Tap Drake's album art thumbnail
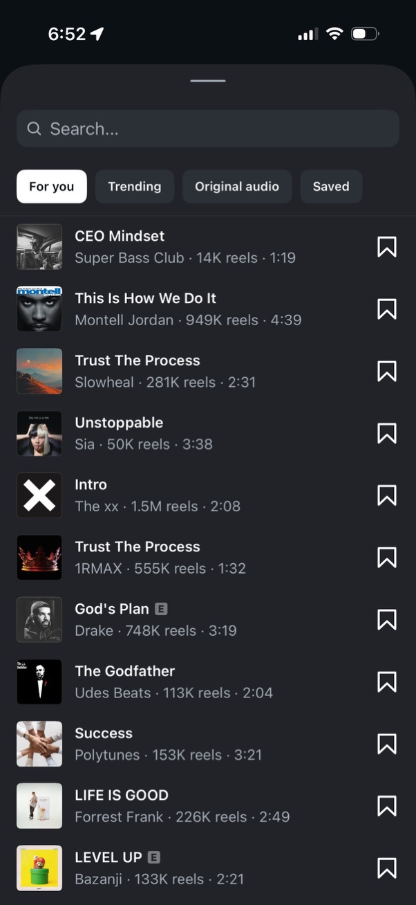Screen dimensions: 416x905 click(x=39, y=619)
